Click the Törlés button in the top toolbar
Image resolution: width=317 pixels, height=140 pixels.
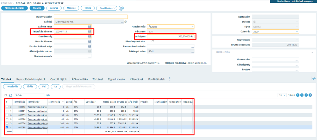88,8
